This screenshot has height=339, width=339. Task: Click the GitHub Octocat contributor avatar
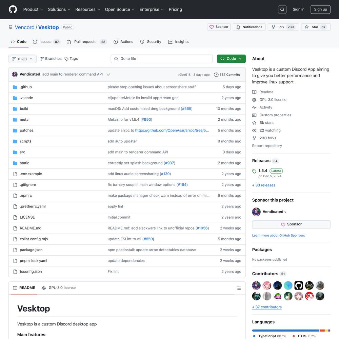point(299,285)
